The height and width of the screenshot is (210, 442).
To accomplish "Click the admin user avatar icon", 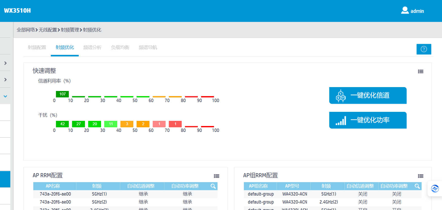I will (405, 10).
